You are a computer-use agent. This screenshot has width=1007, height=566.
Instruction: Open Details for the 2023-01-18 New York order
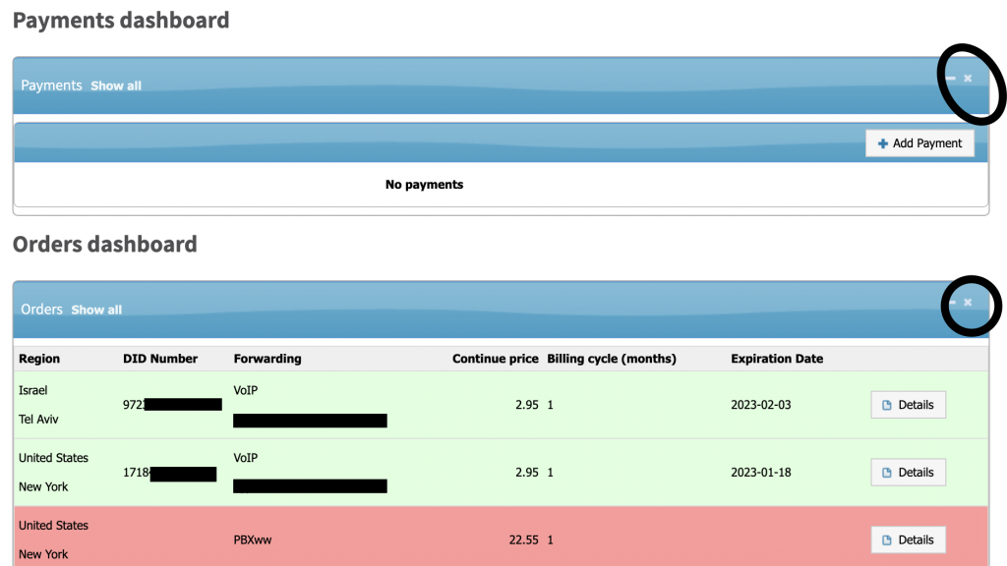click(x=908, y=473)
